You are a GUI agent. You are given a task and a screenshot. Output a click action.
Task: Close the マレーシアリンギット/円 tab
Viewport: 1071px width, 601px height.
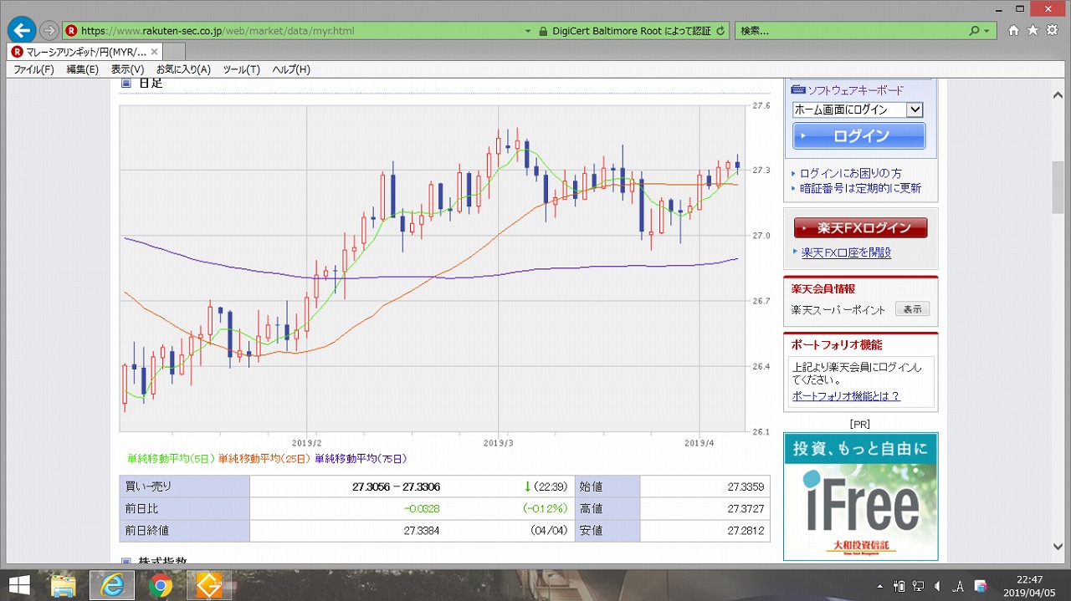[154, 52]
